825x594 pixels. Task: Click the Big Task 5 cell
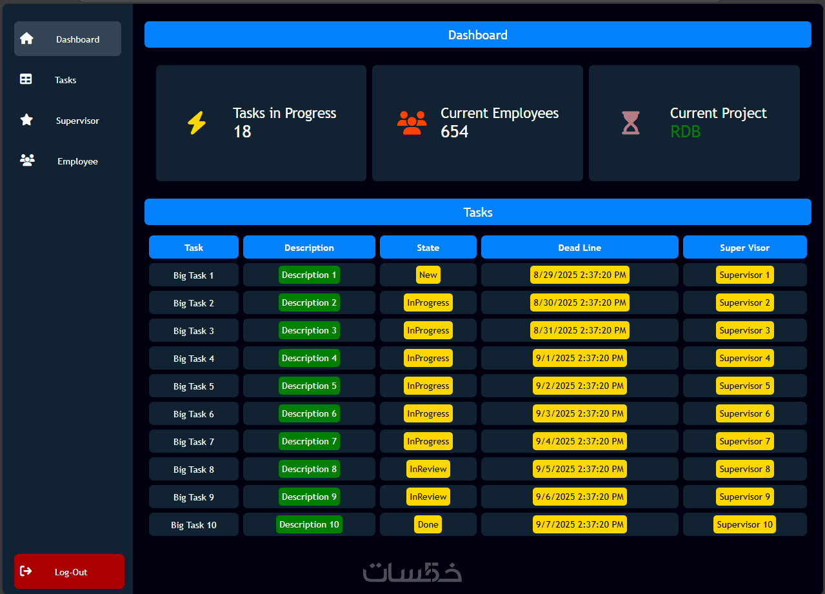click(194, 386)
